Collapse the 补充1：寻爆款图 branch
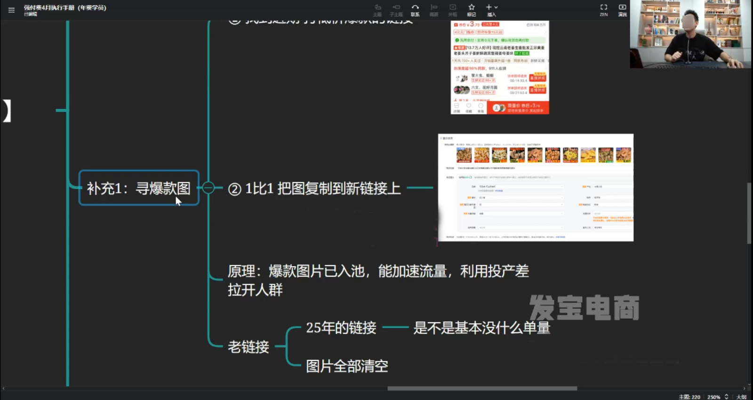 pyautogui.click(x=208, y=188)
